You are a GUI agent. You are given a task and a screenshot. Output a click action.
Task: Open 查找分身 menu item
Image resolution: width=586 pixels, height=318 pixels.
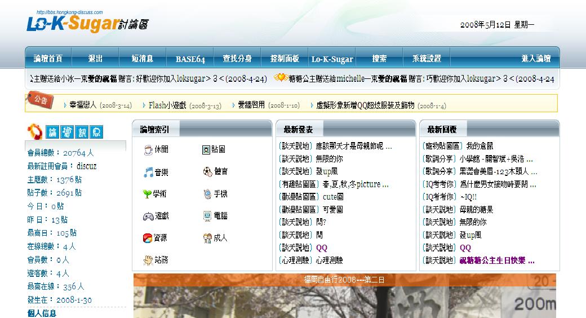237,59
